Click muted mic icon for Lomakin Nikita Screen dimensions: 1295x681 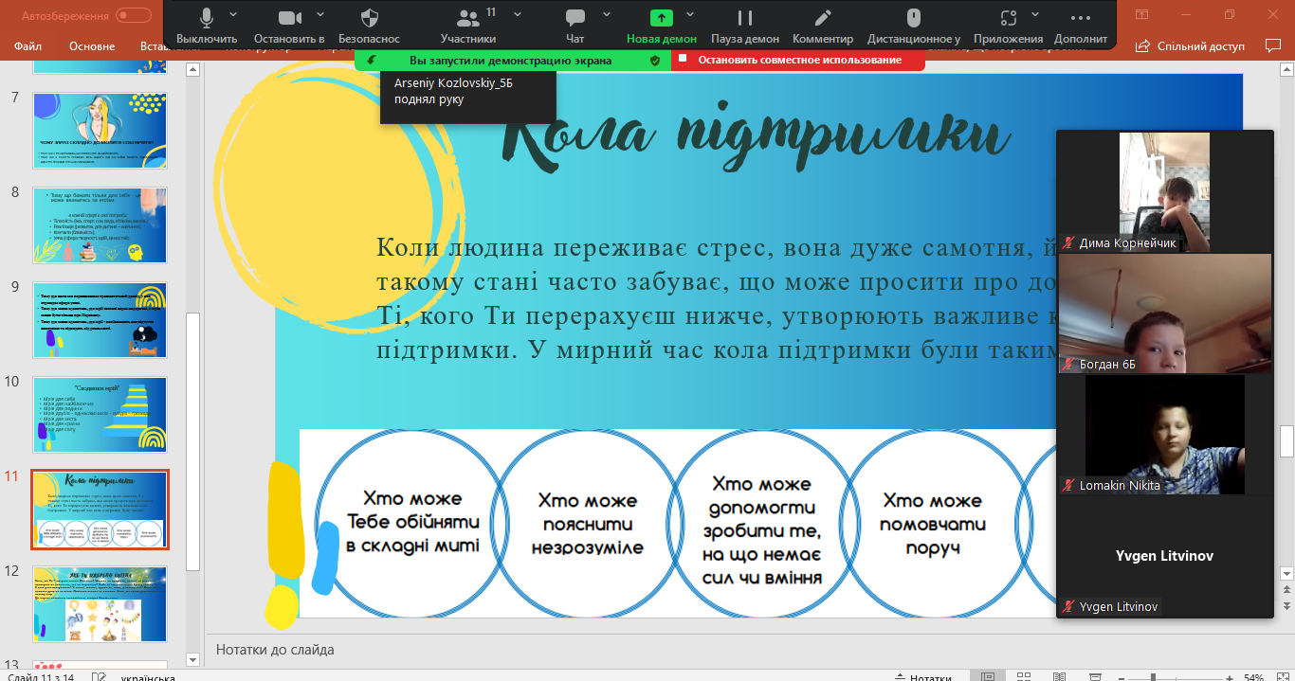click(x=1068, y=486)
